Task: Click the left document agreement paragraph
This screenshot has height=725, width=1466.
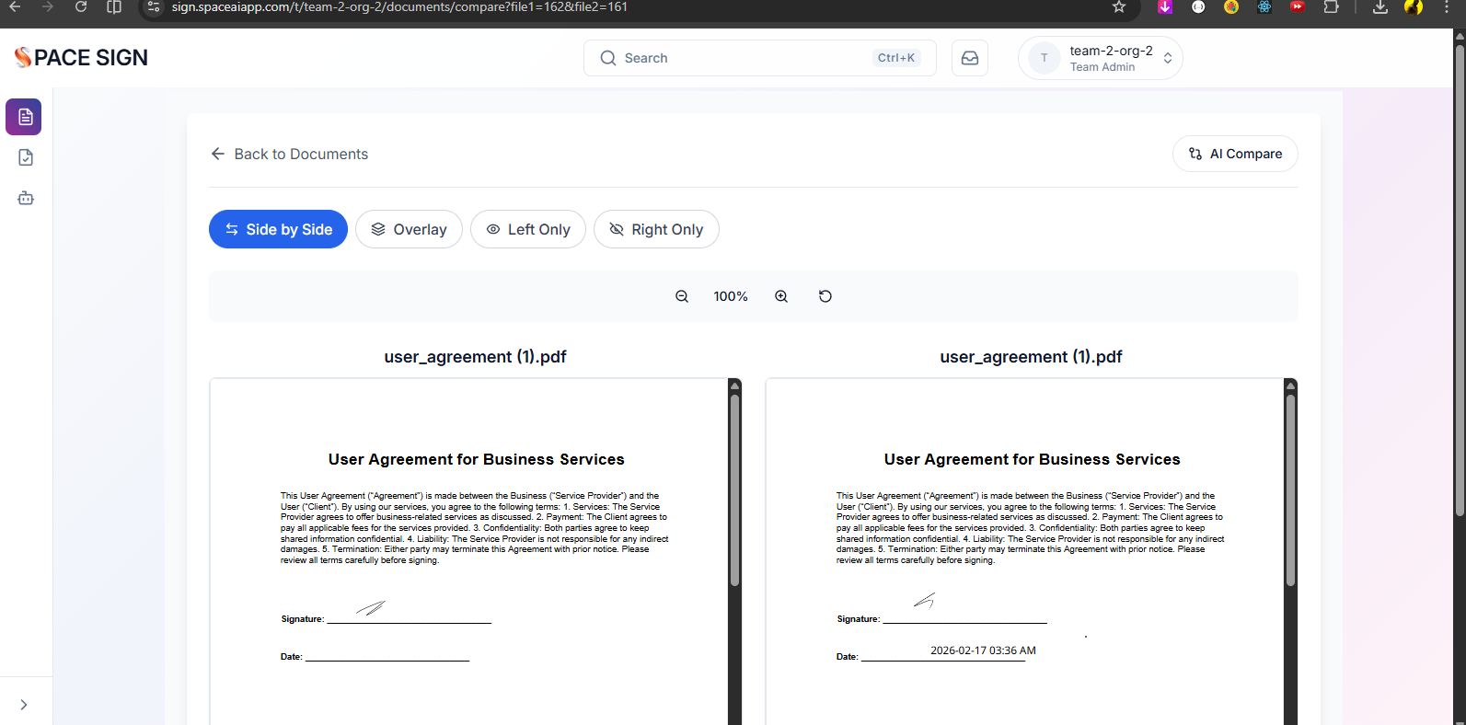Action: click(x=475, y=528)
